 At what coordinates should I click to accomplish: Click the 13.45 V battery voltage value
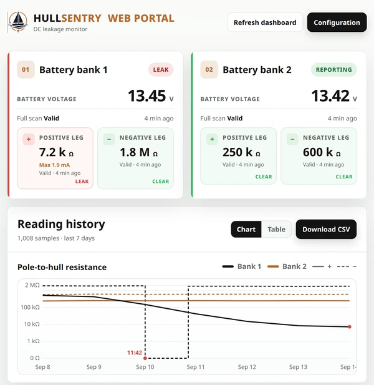[151, 95]
